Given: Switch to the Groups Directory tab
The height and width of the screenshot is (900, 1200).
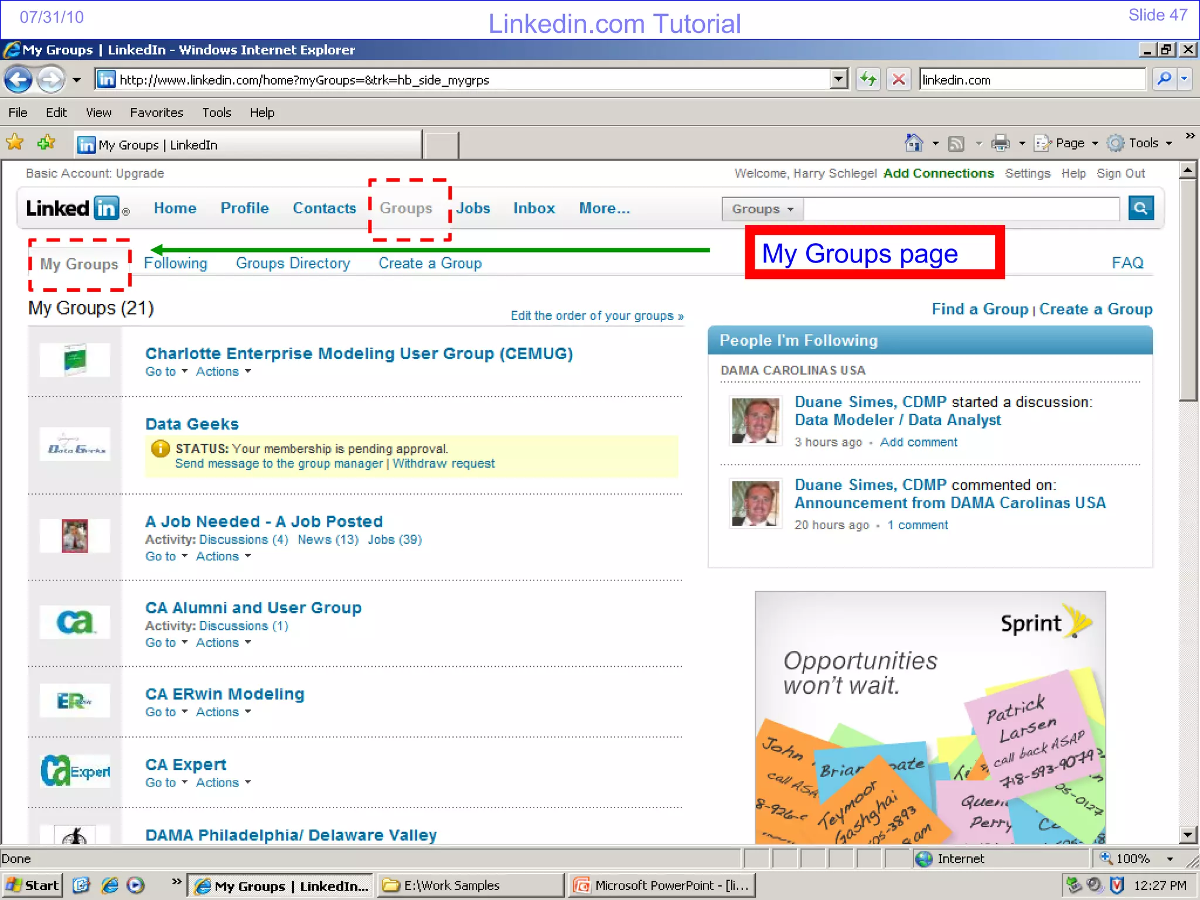Looking at the screenshot, I should tap(292, 264).
